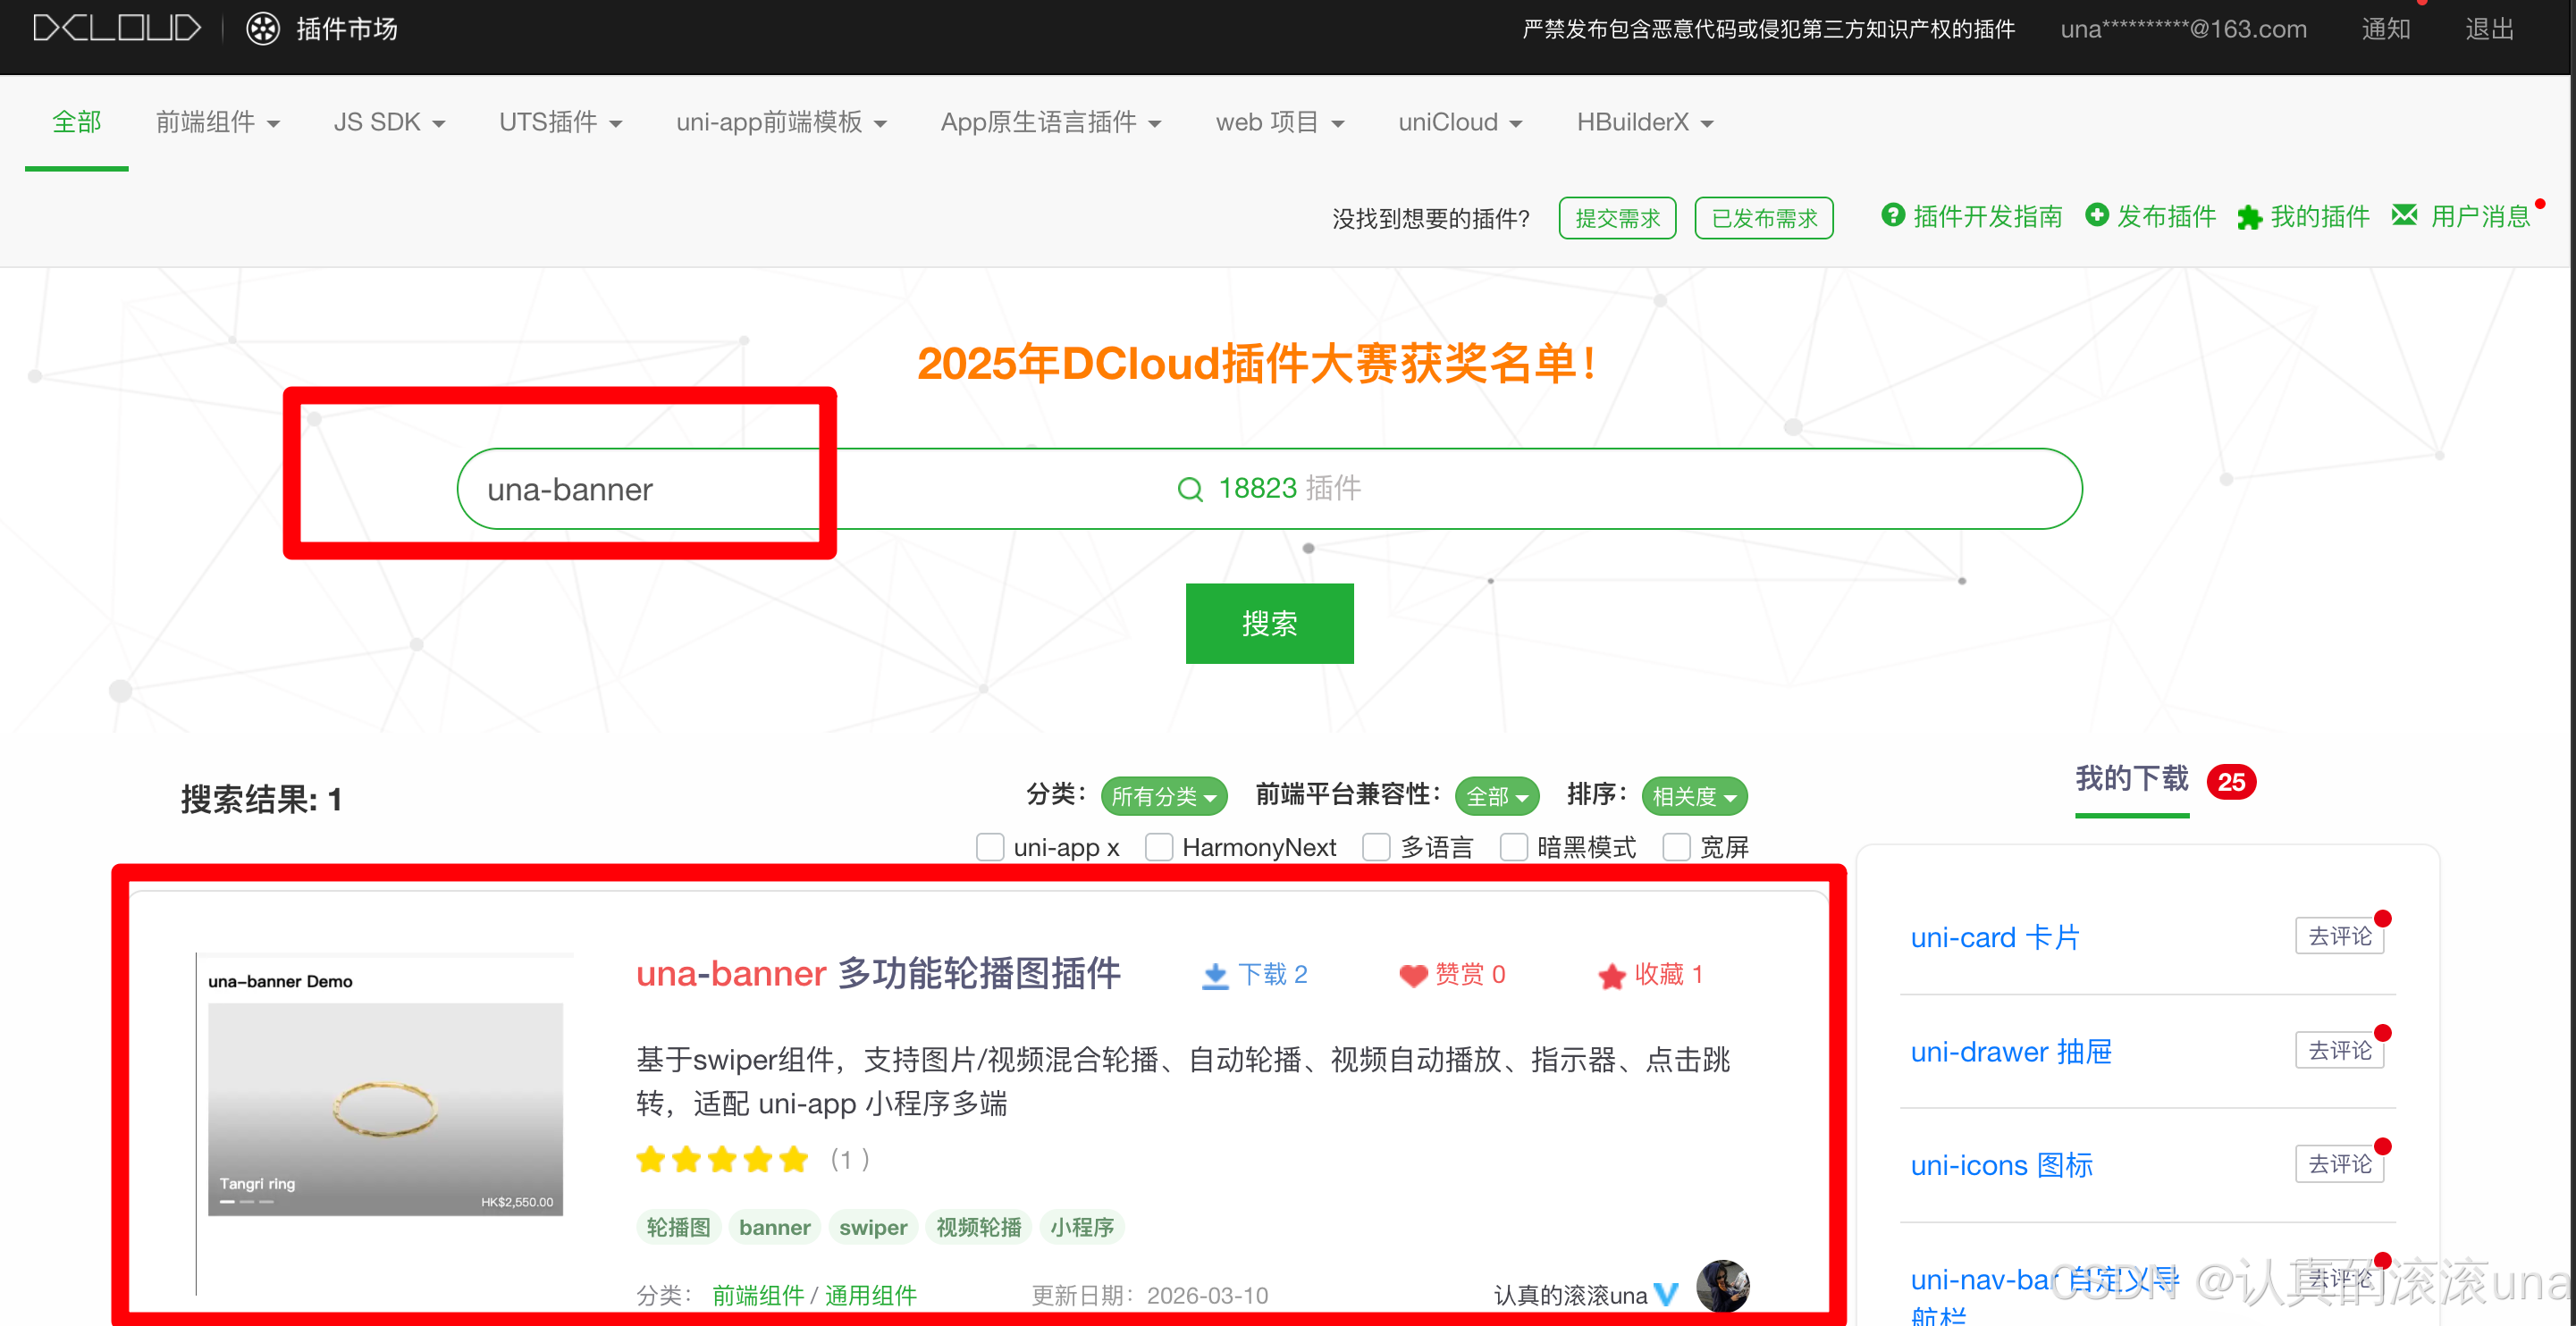Open 通知 in the top bar
The width and height of the screenshot is (2576, 1326).
[2385, 28]
